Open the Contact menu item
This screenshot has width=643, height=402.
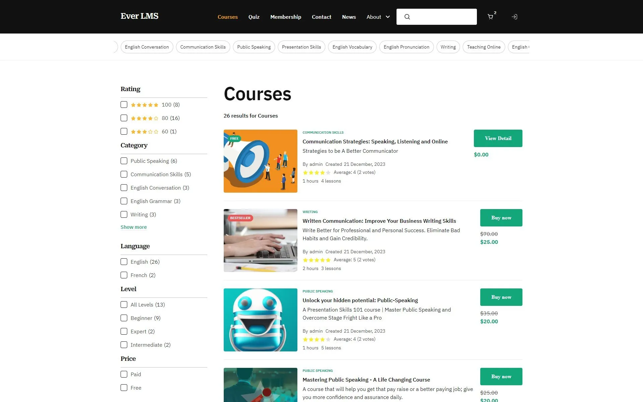tap(321, 17)
